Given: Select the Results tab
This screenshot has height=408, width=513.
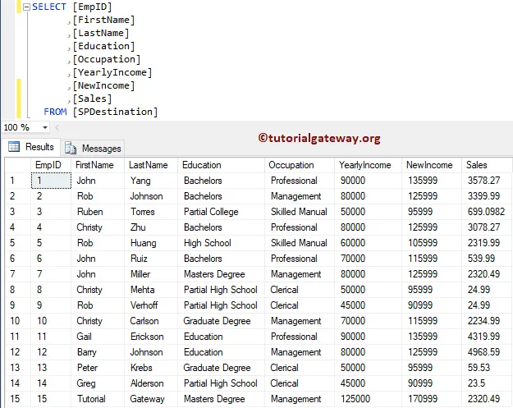Looking at the screenshot, I should [x=31, y=147].
